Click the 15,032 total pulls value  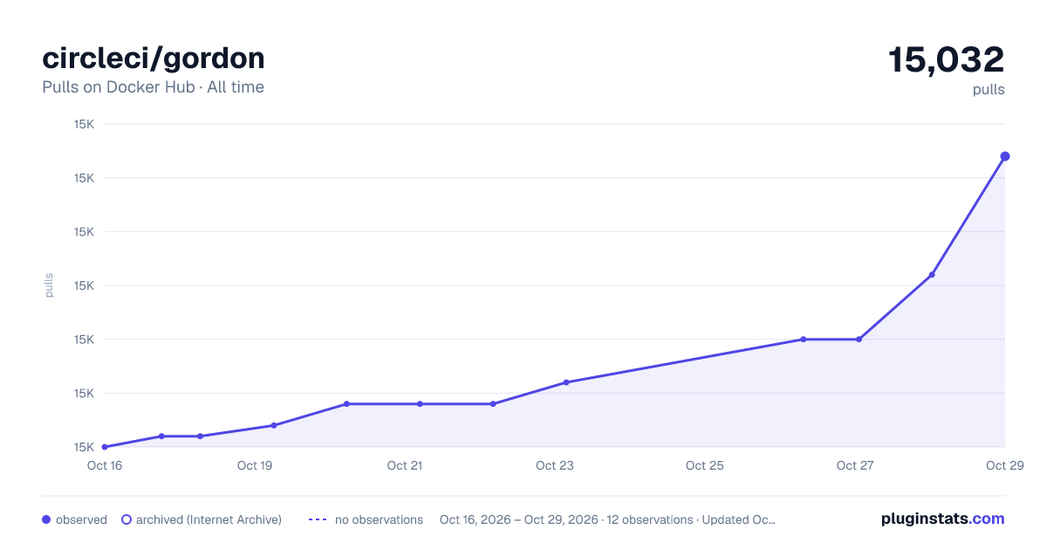click(x=947, y=59)
